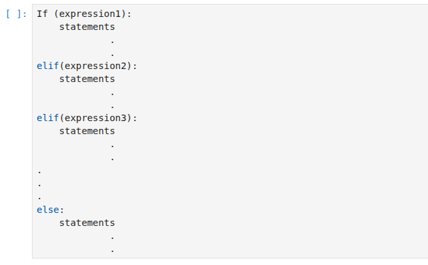This screenshot has height=265, width=428.
Task: Click dot directly above the else keyword
Action: click(x=40, y=199)
